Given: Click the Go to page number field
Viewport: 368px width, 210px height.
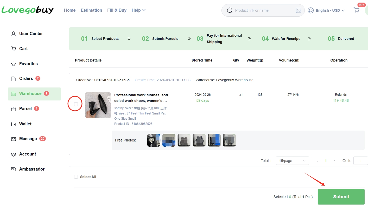Looking at the screenshot, I should coord(361,161).
